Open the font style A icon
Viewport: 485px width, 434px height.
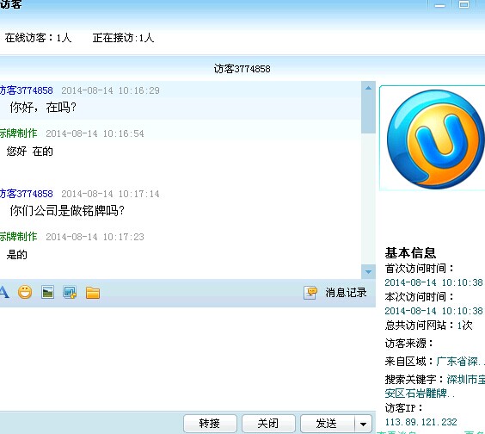click(x=4, y=292)
